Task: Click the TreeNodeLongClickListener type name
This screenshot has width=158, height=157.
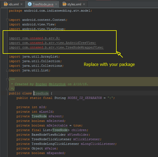Action: (x=55, y=144)
